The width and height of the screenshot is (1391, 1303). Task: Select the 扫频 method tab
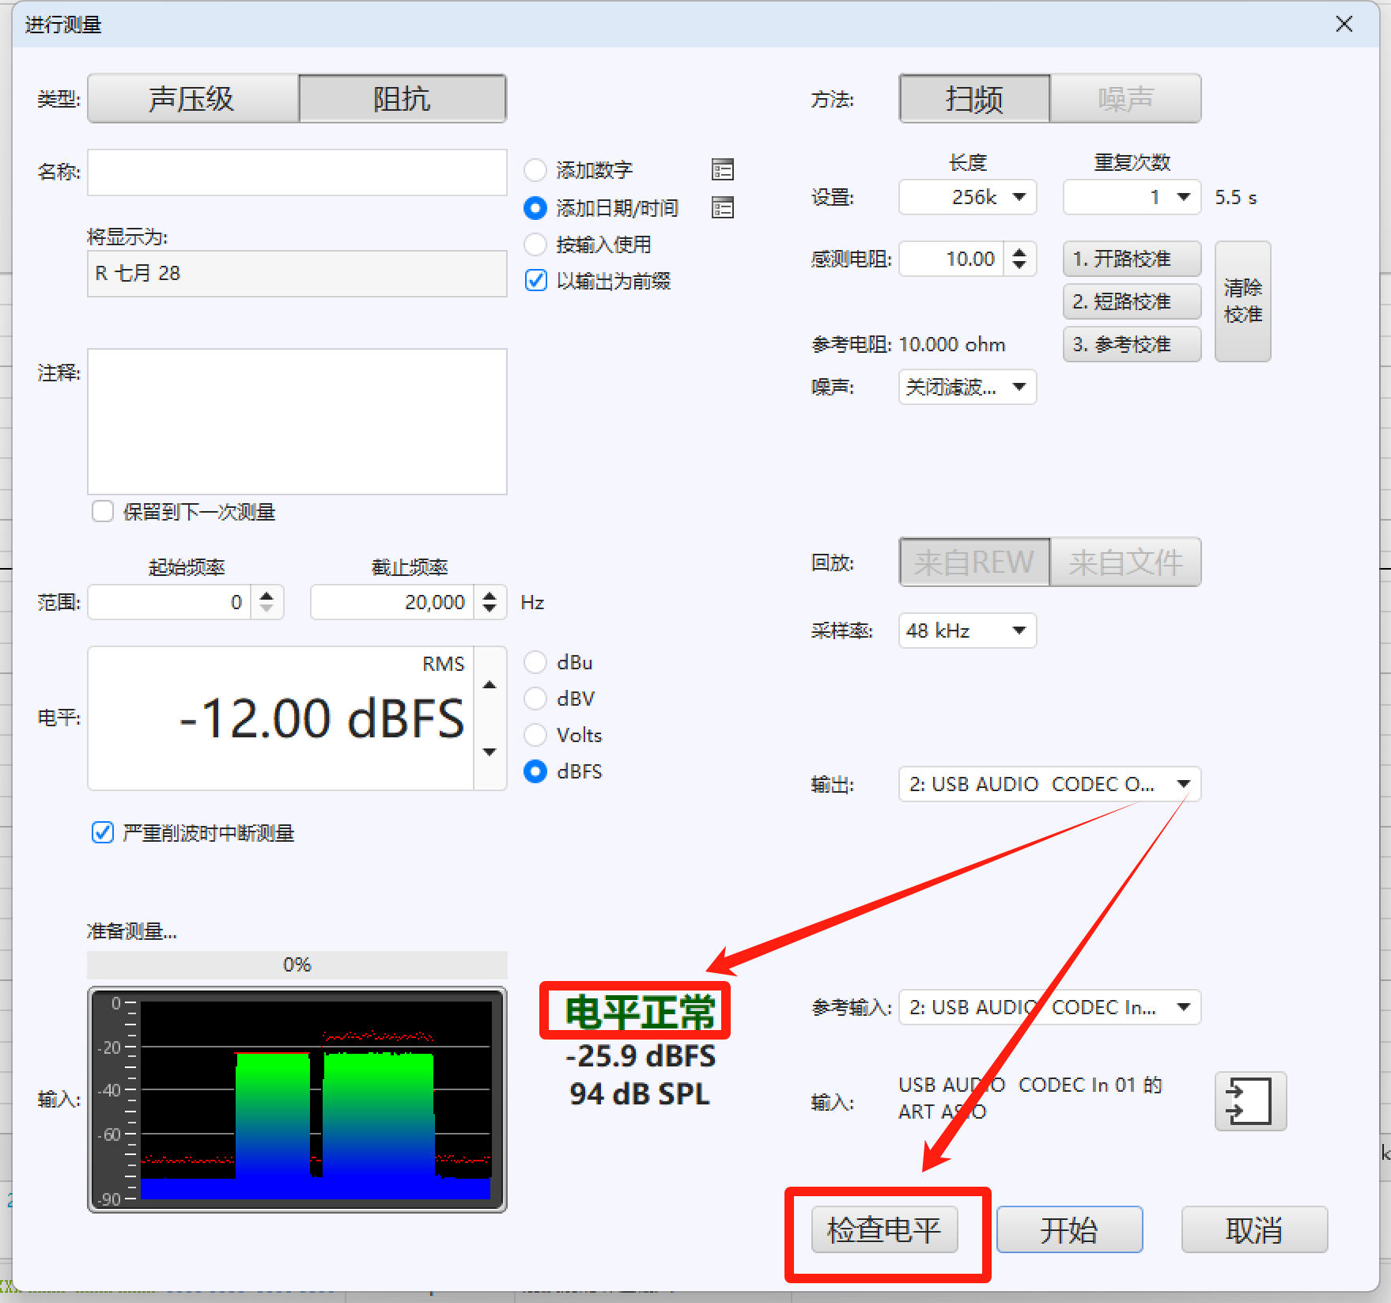point(974,99)
